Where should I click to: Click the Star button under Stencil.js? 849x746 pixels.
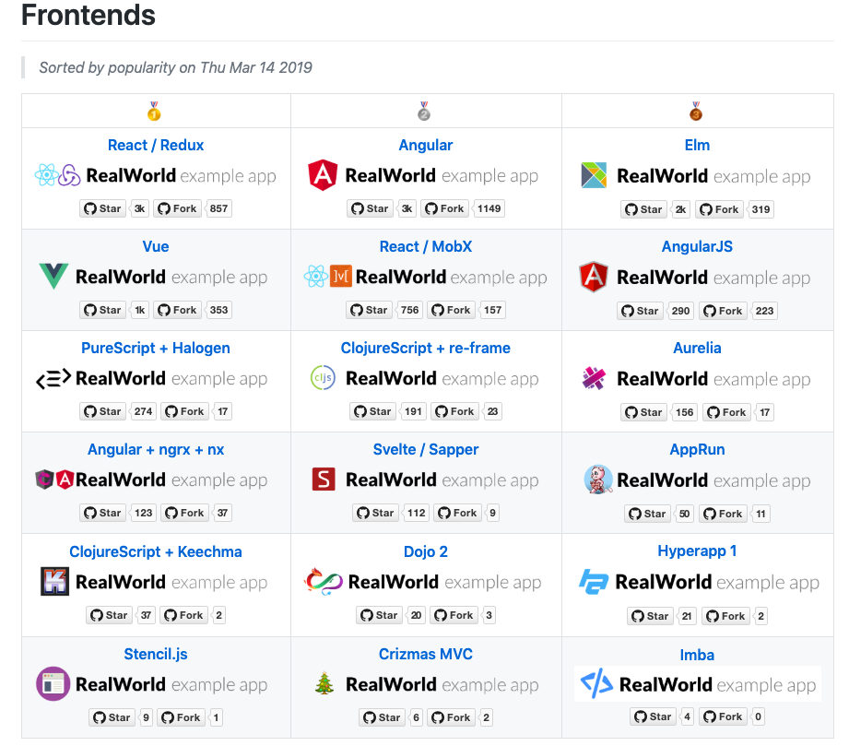(x=112, y=717)
